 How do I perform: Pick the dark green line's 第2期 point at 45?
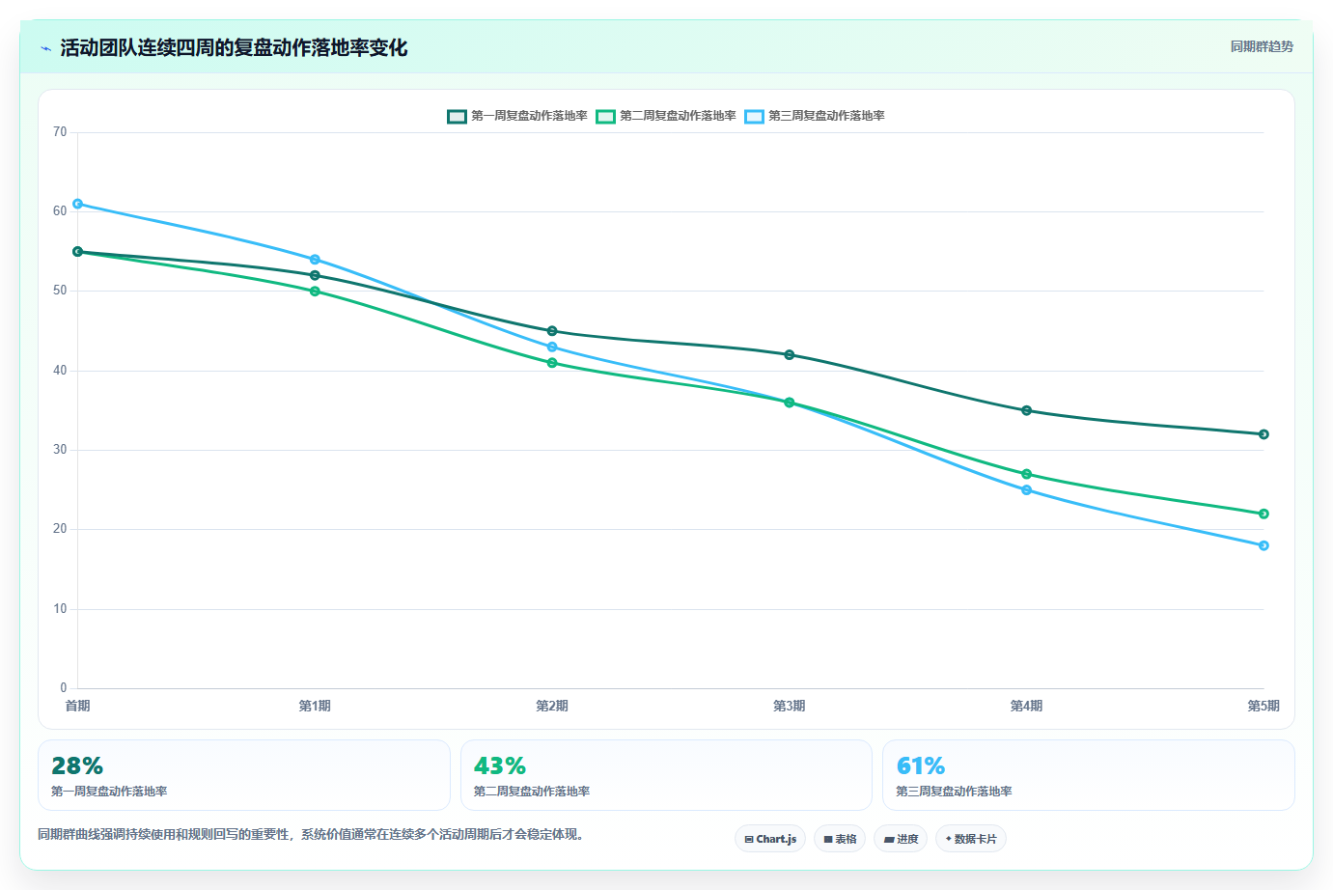click(552, 331)
